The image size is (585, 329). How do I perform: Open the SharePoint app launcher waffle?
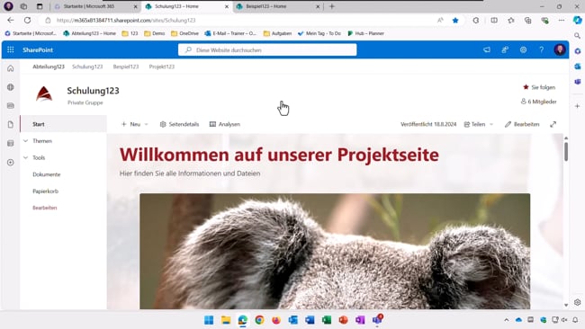(x=11, y=49)
